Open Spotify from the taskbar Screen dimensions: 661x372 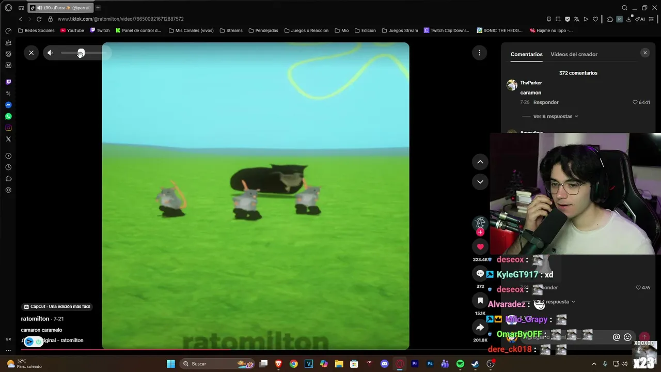pos(460,364)
